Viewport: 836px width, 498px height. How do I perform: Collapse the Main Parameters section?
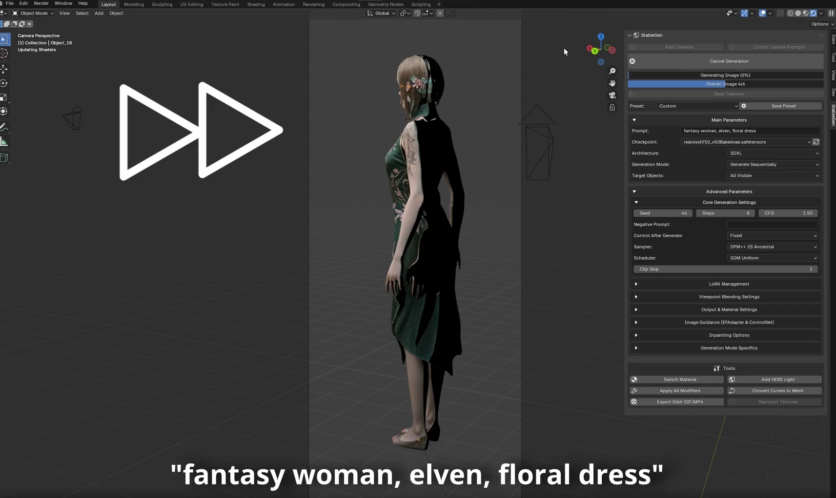(x=726, y=120)
